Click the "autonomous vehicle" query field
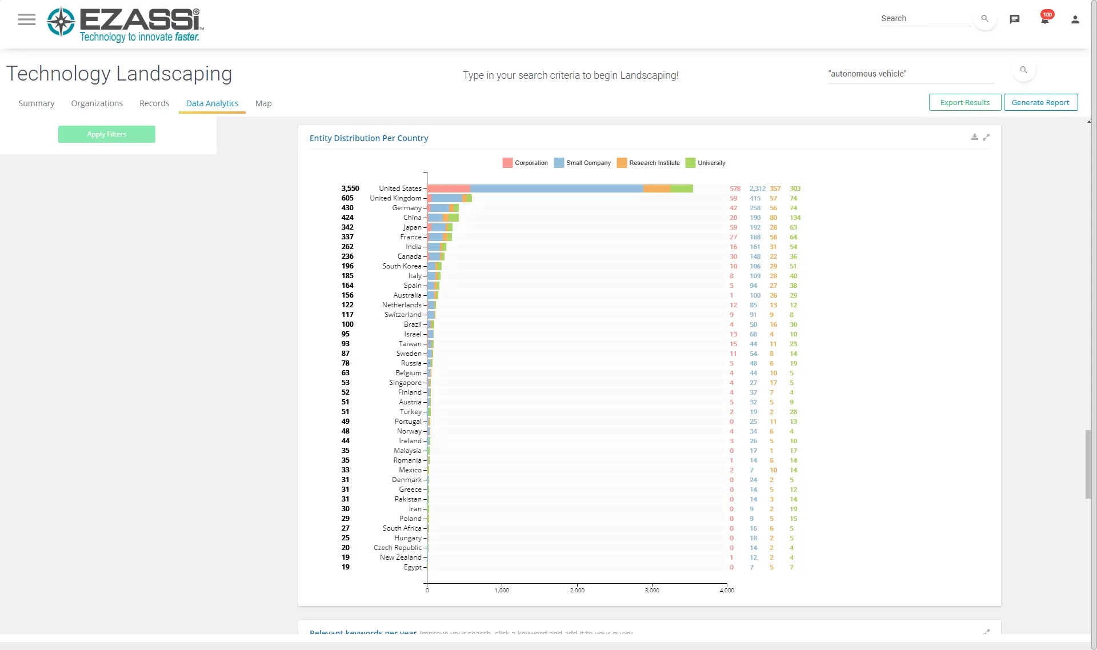The height and width of the screenshot is (650, 1097). click(x=911, y=74)
